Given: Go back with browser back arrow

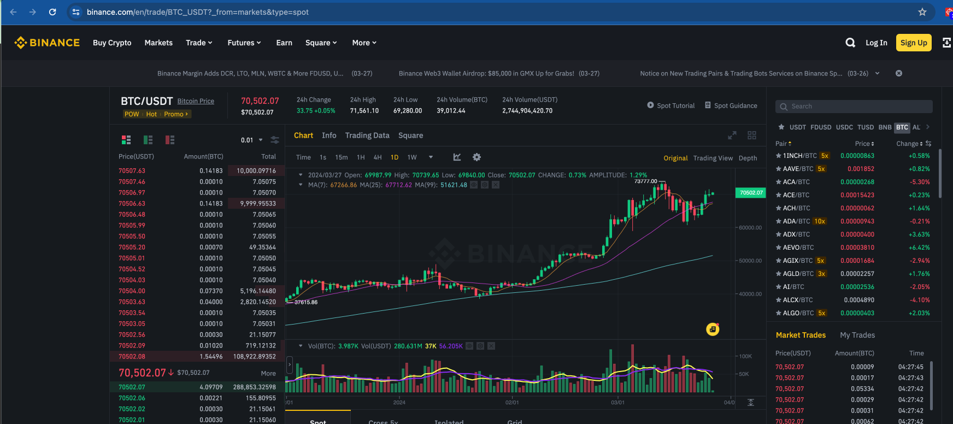Looking at the screenshot, I should coord(13,12).
